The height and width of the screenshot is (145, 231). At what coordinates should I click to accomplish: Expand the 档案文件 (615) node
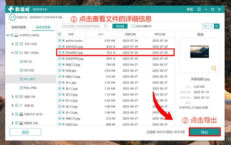pyautogui.click(x=12, y=114)
